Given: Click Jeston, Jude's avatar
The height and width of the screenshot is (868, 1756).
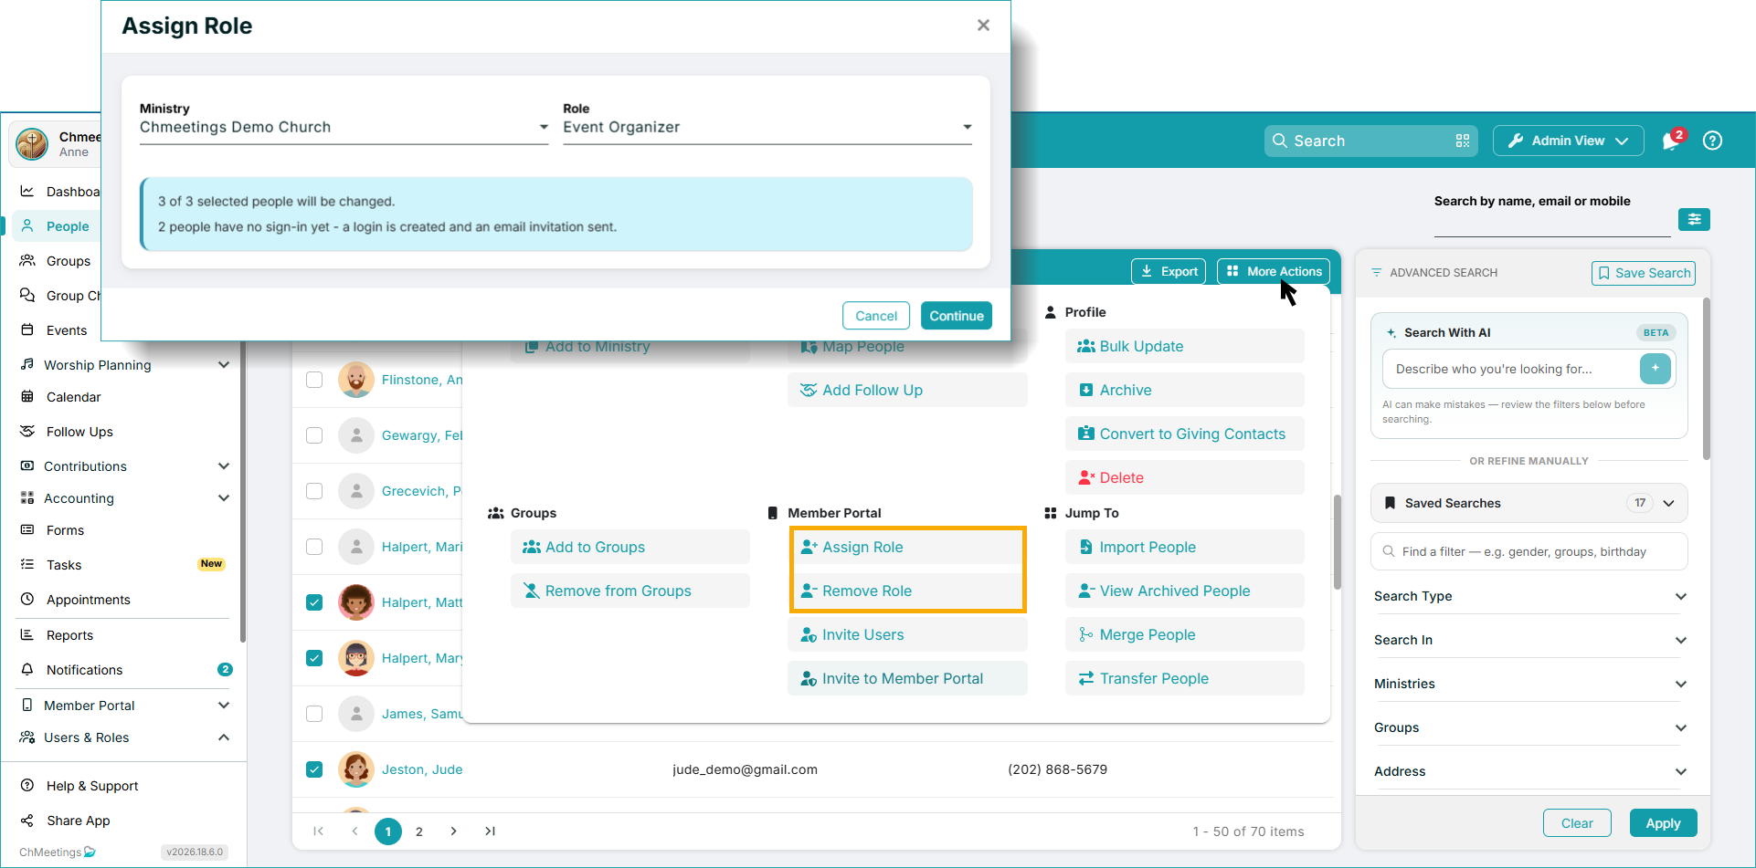Looking at the screenshot, I should [356, 769].
